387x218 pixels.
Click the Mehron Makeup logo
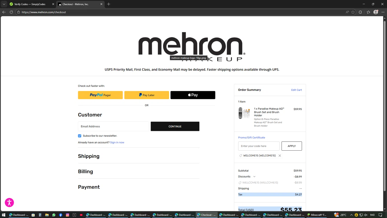point(192,46)
